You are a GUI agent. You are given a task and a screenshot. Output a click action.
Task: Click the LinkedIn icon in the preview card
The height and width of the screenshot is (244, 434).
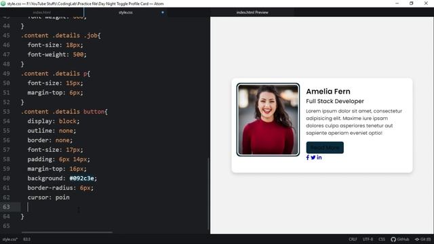click(319, 157)
